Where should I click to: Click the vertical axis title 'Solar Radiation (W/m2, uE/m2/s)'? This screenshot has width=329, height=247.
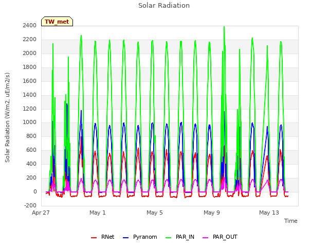pyautogui.click(x=7, y=117)
